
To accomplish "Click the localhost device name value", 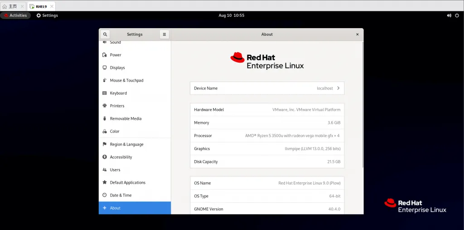I will tap(324, 88).
